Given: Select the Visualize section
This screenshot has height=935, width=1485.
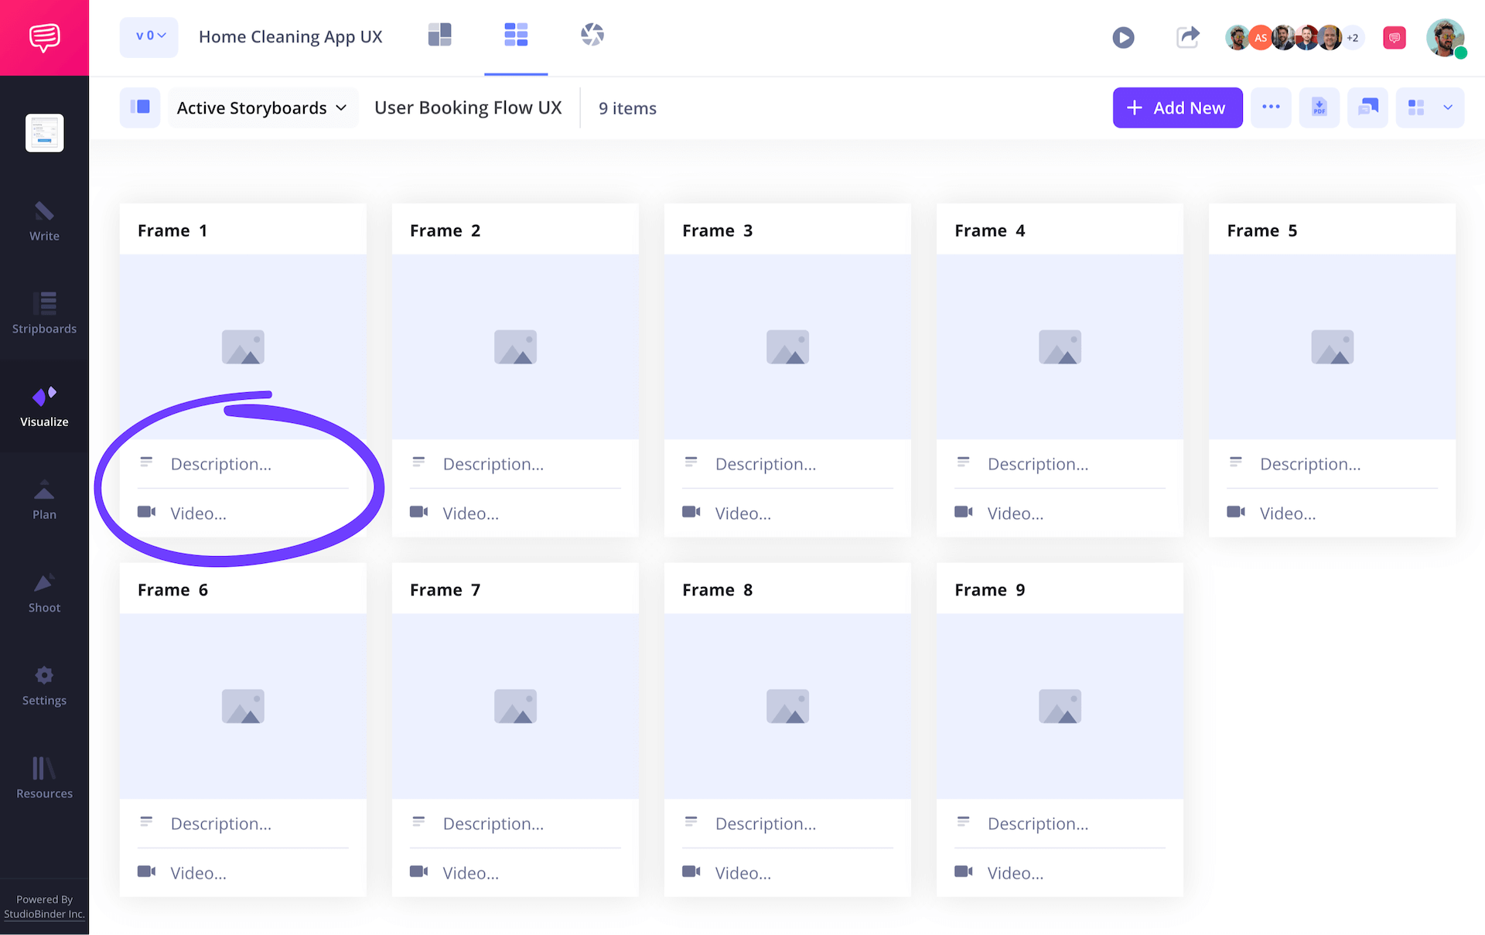Looking at the screenshot, I should [44, 406].
